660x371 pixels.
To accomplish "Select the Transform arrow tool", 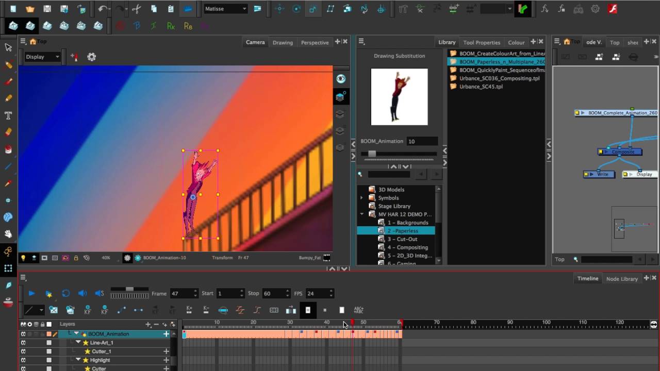I will [8, 47].
